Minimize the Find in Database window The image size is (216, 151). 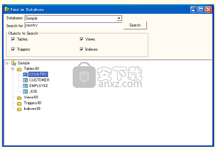point(194,9)
